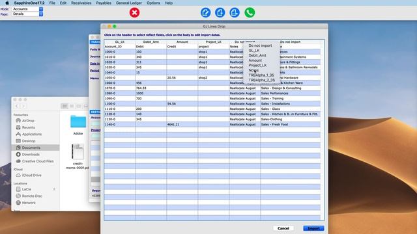Open the Payables menu
Viewport: 417px width, 234px height.
pos(104,3)
